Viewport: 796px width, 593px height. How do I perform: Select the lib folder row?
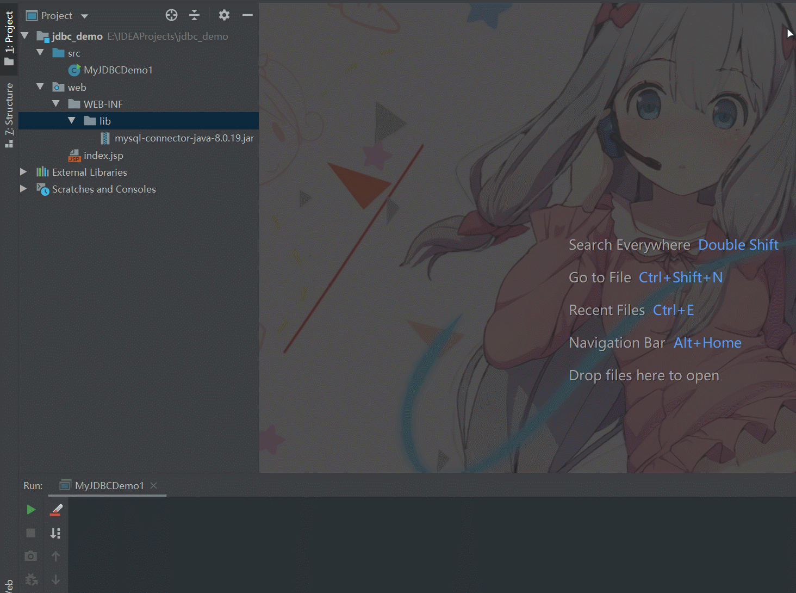[x=139, y=121]
